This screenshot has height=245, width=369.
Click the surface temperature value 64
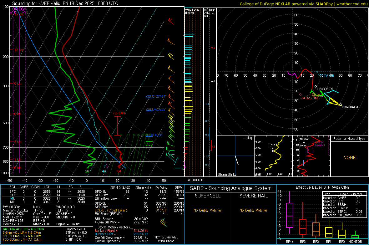[119, 171]
